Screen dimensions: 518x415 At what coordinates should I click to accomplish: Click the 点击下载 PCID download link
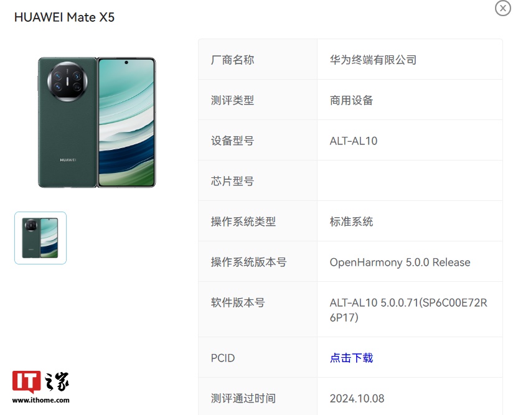pos(351,358)
